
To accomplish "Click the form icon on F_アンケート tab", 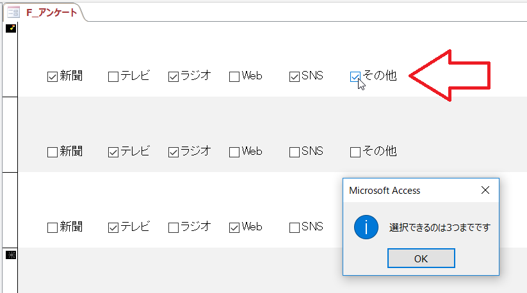I will coord(13,12).
